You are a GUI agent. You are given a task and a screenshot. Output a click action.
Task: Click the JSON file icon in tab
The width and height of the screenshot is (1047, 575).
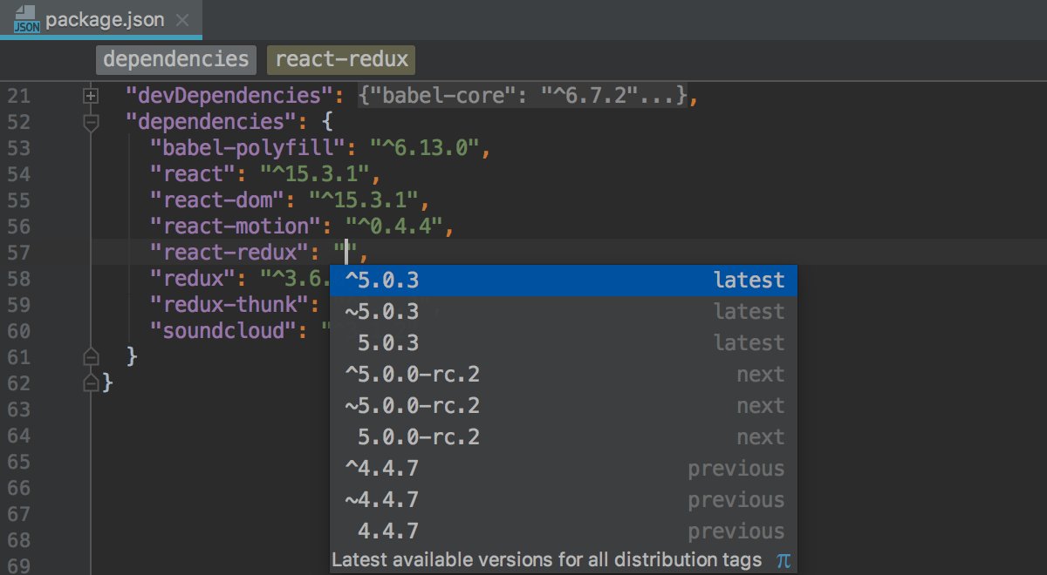pyautogui.click(x=26, y=19)
